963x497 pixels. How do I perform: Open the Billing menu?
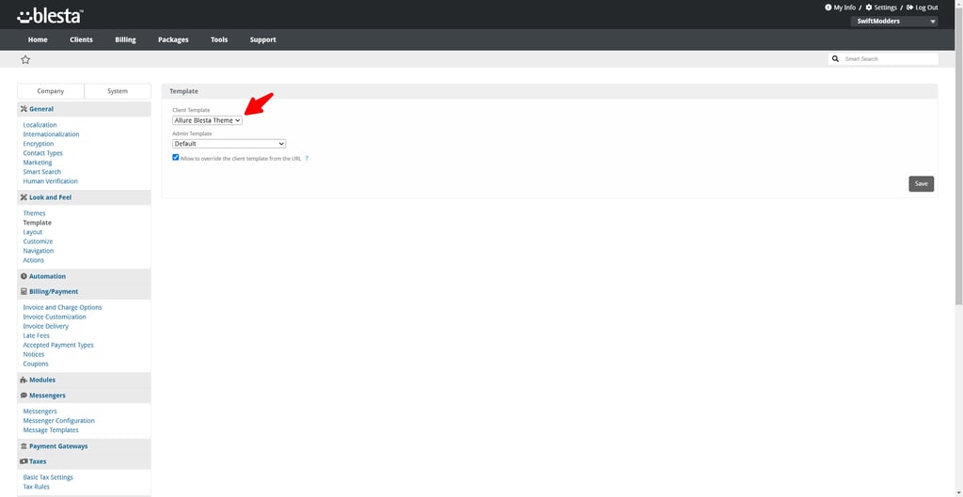coord(125,39)
